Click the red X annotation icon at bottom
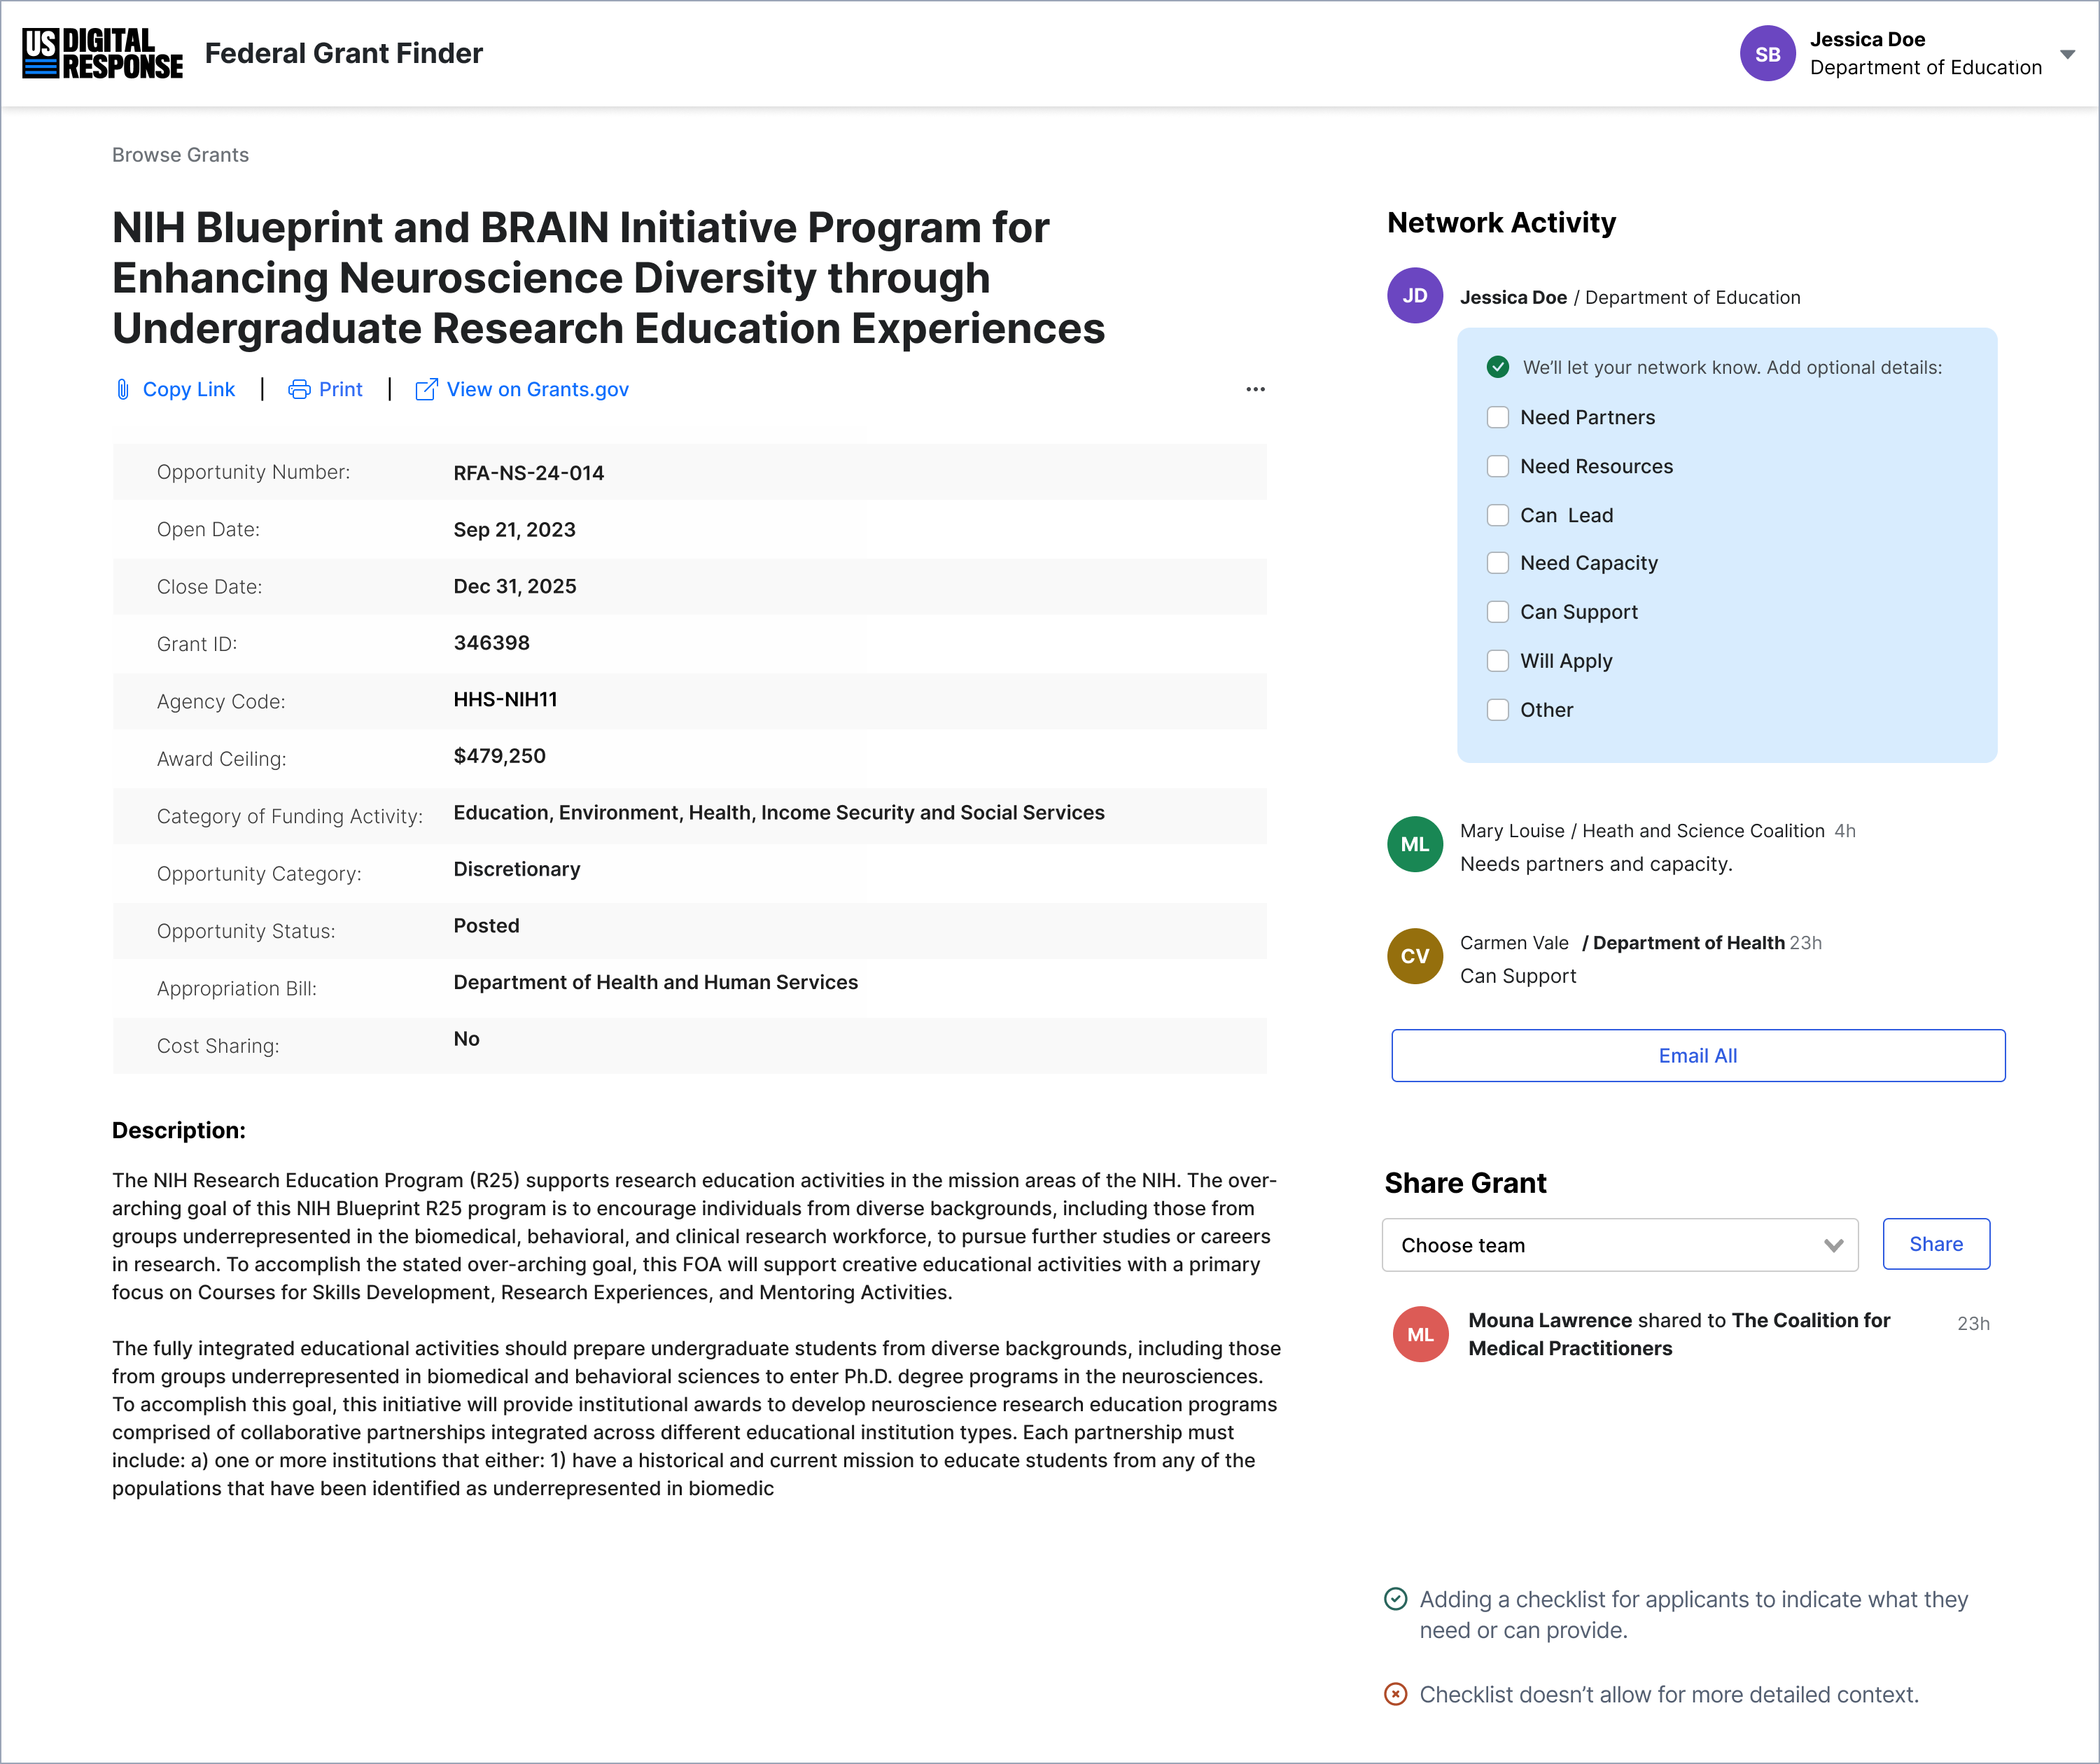The image size is (2100, 1764). coord(1395,1694)
